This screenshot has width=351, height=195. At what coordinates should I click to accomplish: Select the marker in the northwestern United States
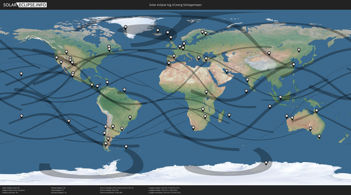[66, 52]
